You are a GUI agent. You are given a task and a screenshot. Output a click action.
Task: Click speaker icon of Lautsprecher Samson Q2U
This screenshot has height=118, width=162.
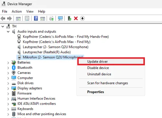[19, 47]
